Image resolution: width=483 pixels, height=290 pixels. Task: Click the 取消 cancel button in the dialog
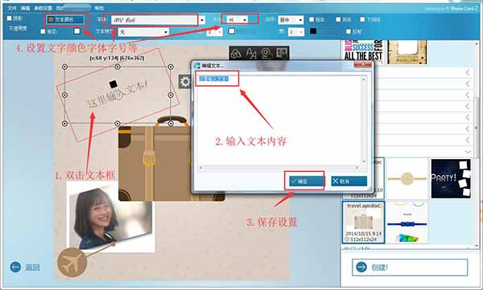[349, 181]
